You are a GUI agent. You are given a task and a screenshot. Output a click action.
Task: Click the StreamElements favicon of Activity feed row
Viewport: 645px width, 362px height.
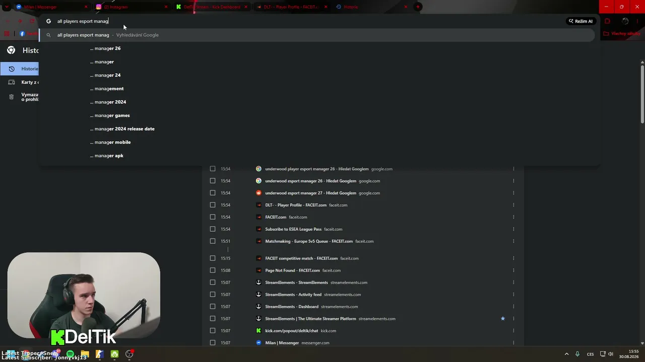(x=259, y=295)
